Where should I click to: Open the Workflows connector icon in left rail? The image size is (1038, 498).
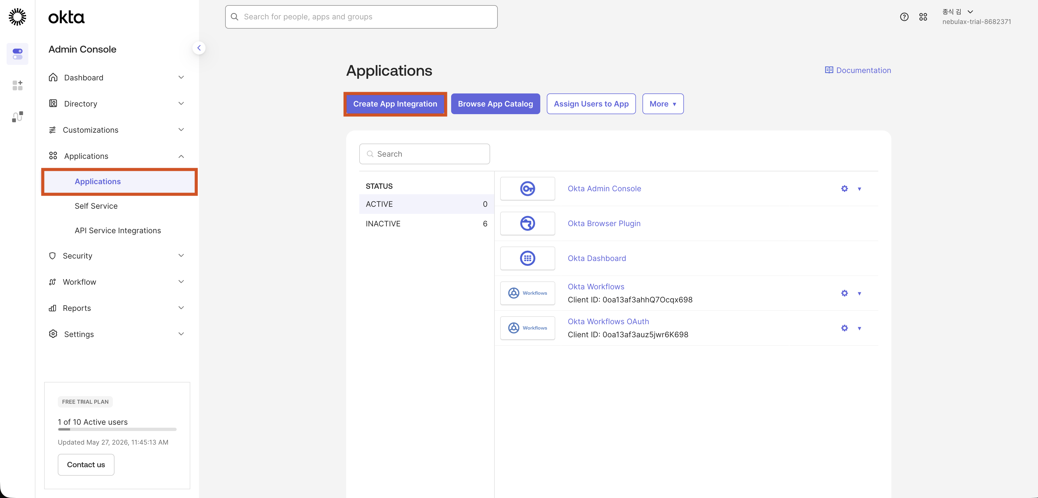click(17, 117)
